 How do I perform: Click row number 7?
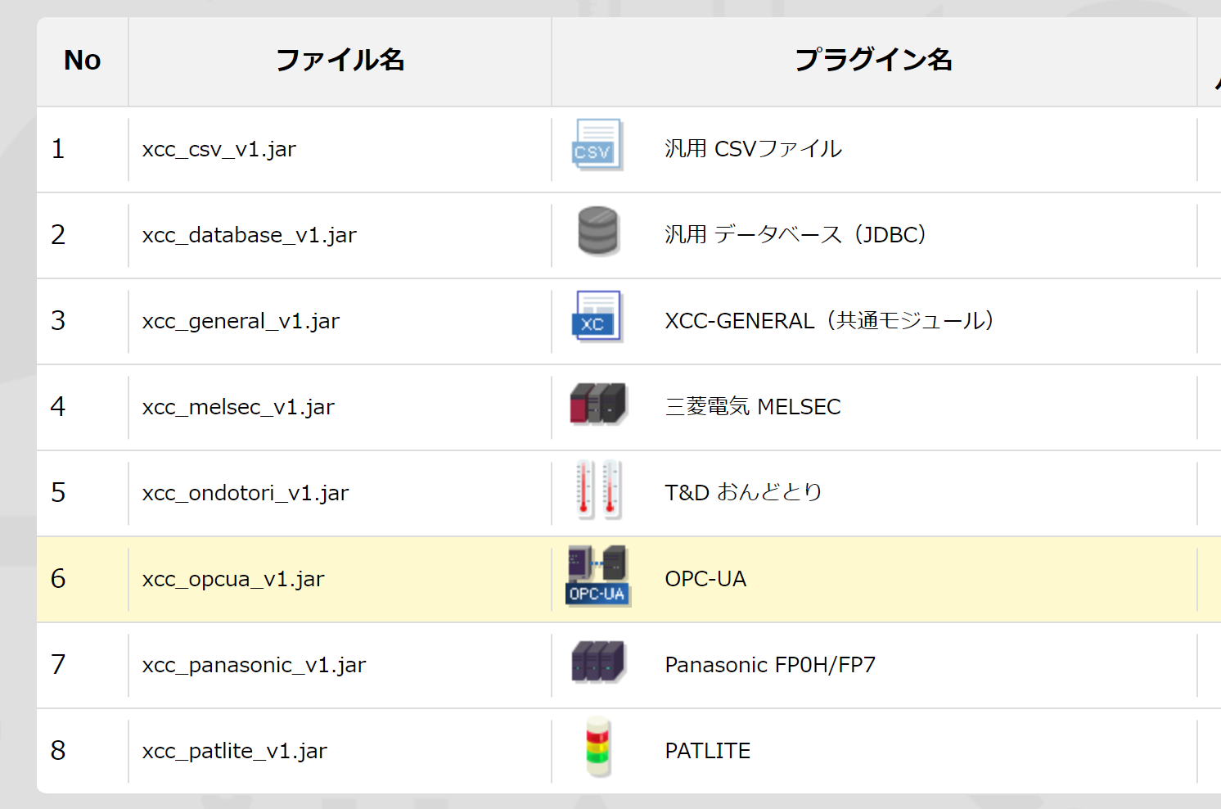(x=57, y=665)
